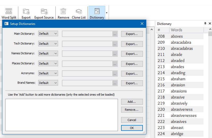Click the additional dictionaries list box
This screenshot has height=138, width=212.
[61, 115]
